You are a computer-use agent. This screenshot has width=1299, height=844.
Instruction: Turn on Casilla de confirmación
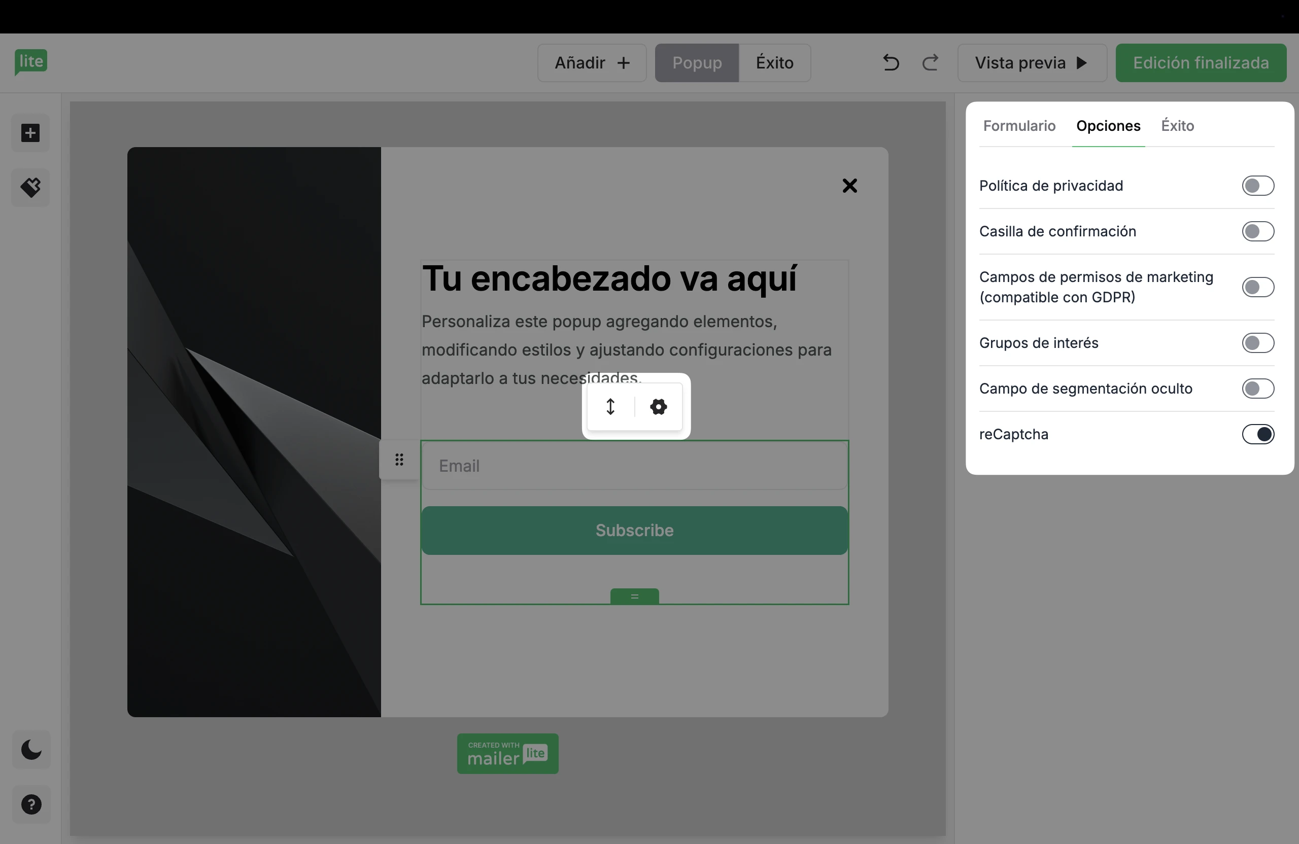pos(1257,231)
